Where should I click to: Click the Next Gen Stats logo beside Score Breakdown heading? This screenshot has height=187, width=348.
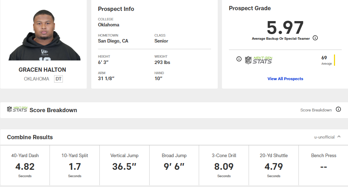click(17, 110)
